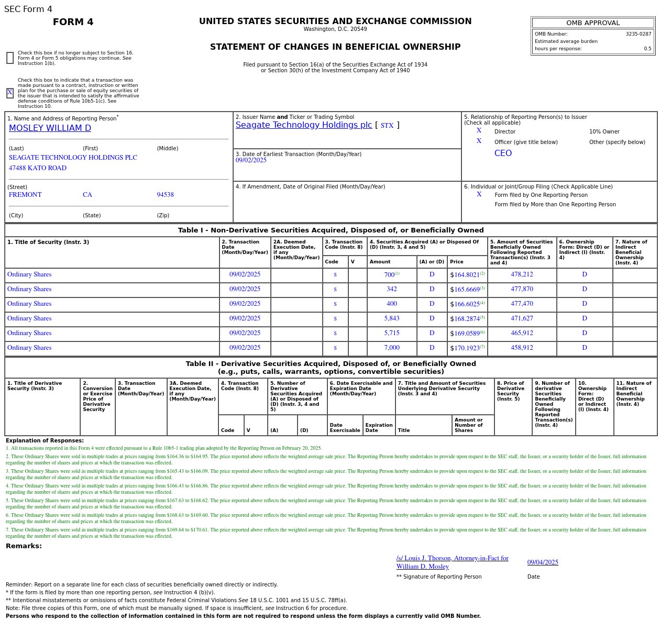Click the Table I Non-Derivative Securities heading
The height and width of the screenshot is (632, 662).
pos(331,230)
